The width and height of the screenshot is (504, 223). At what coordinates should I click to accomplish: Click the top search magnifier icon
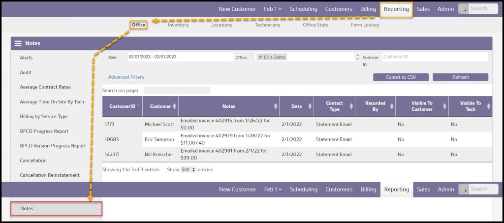464,9
